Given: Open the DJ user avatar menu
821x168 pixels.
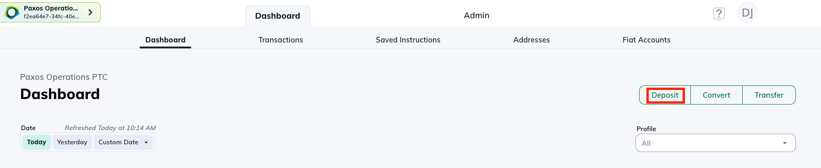Looking at the screenshot, I should click(748, 13).
